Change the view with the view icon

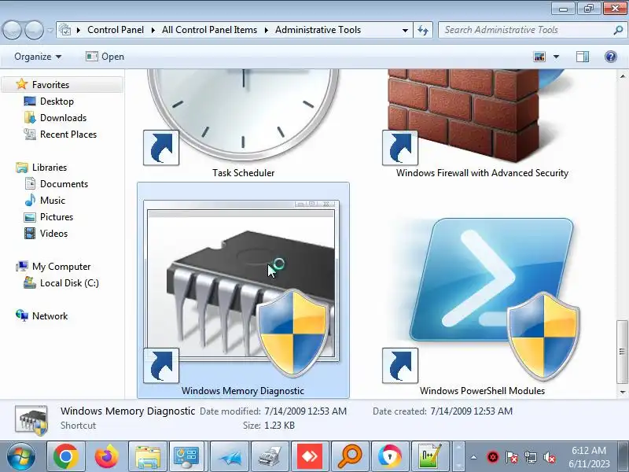(x=539, y=57)
